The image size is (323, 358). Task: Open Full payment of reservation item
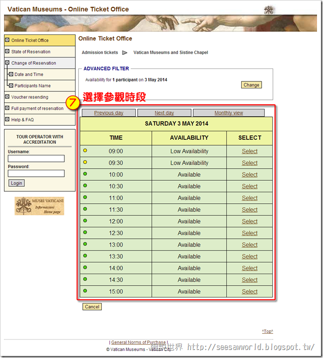pyautogui.click(x=39, y=108)
